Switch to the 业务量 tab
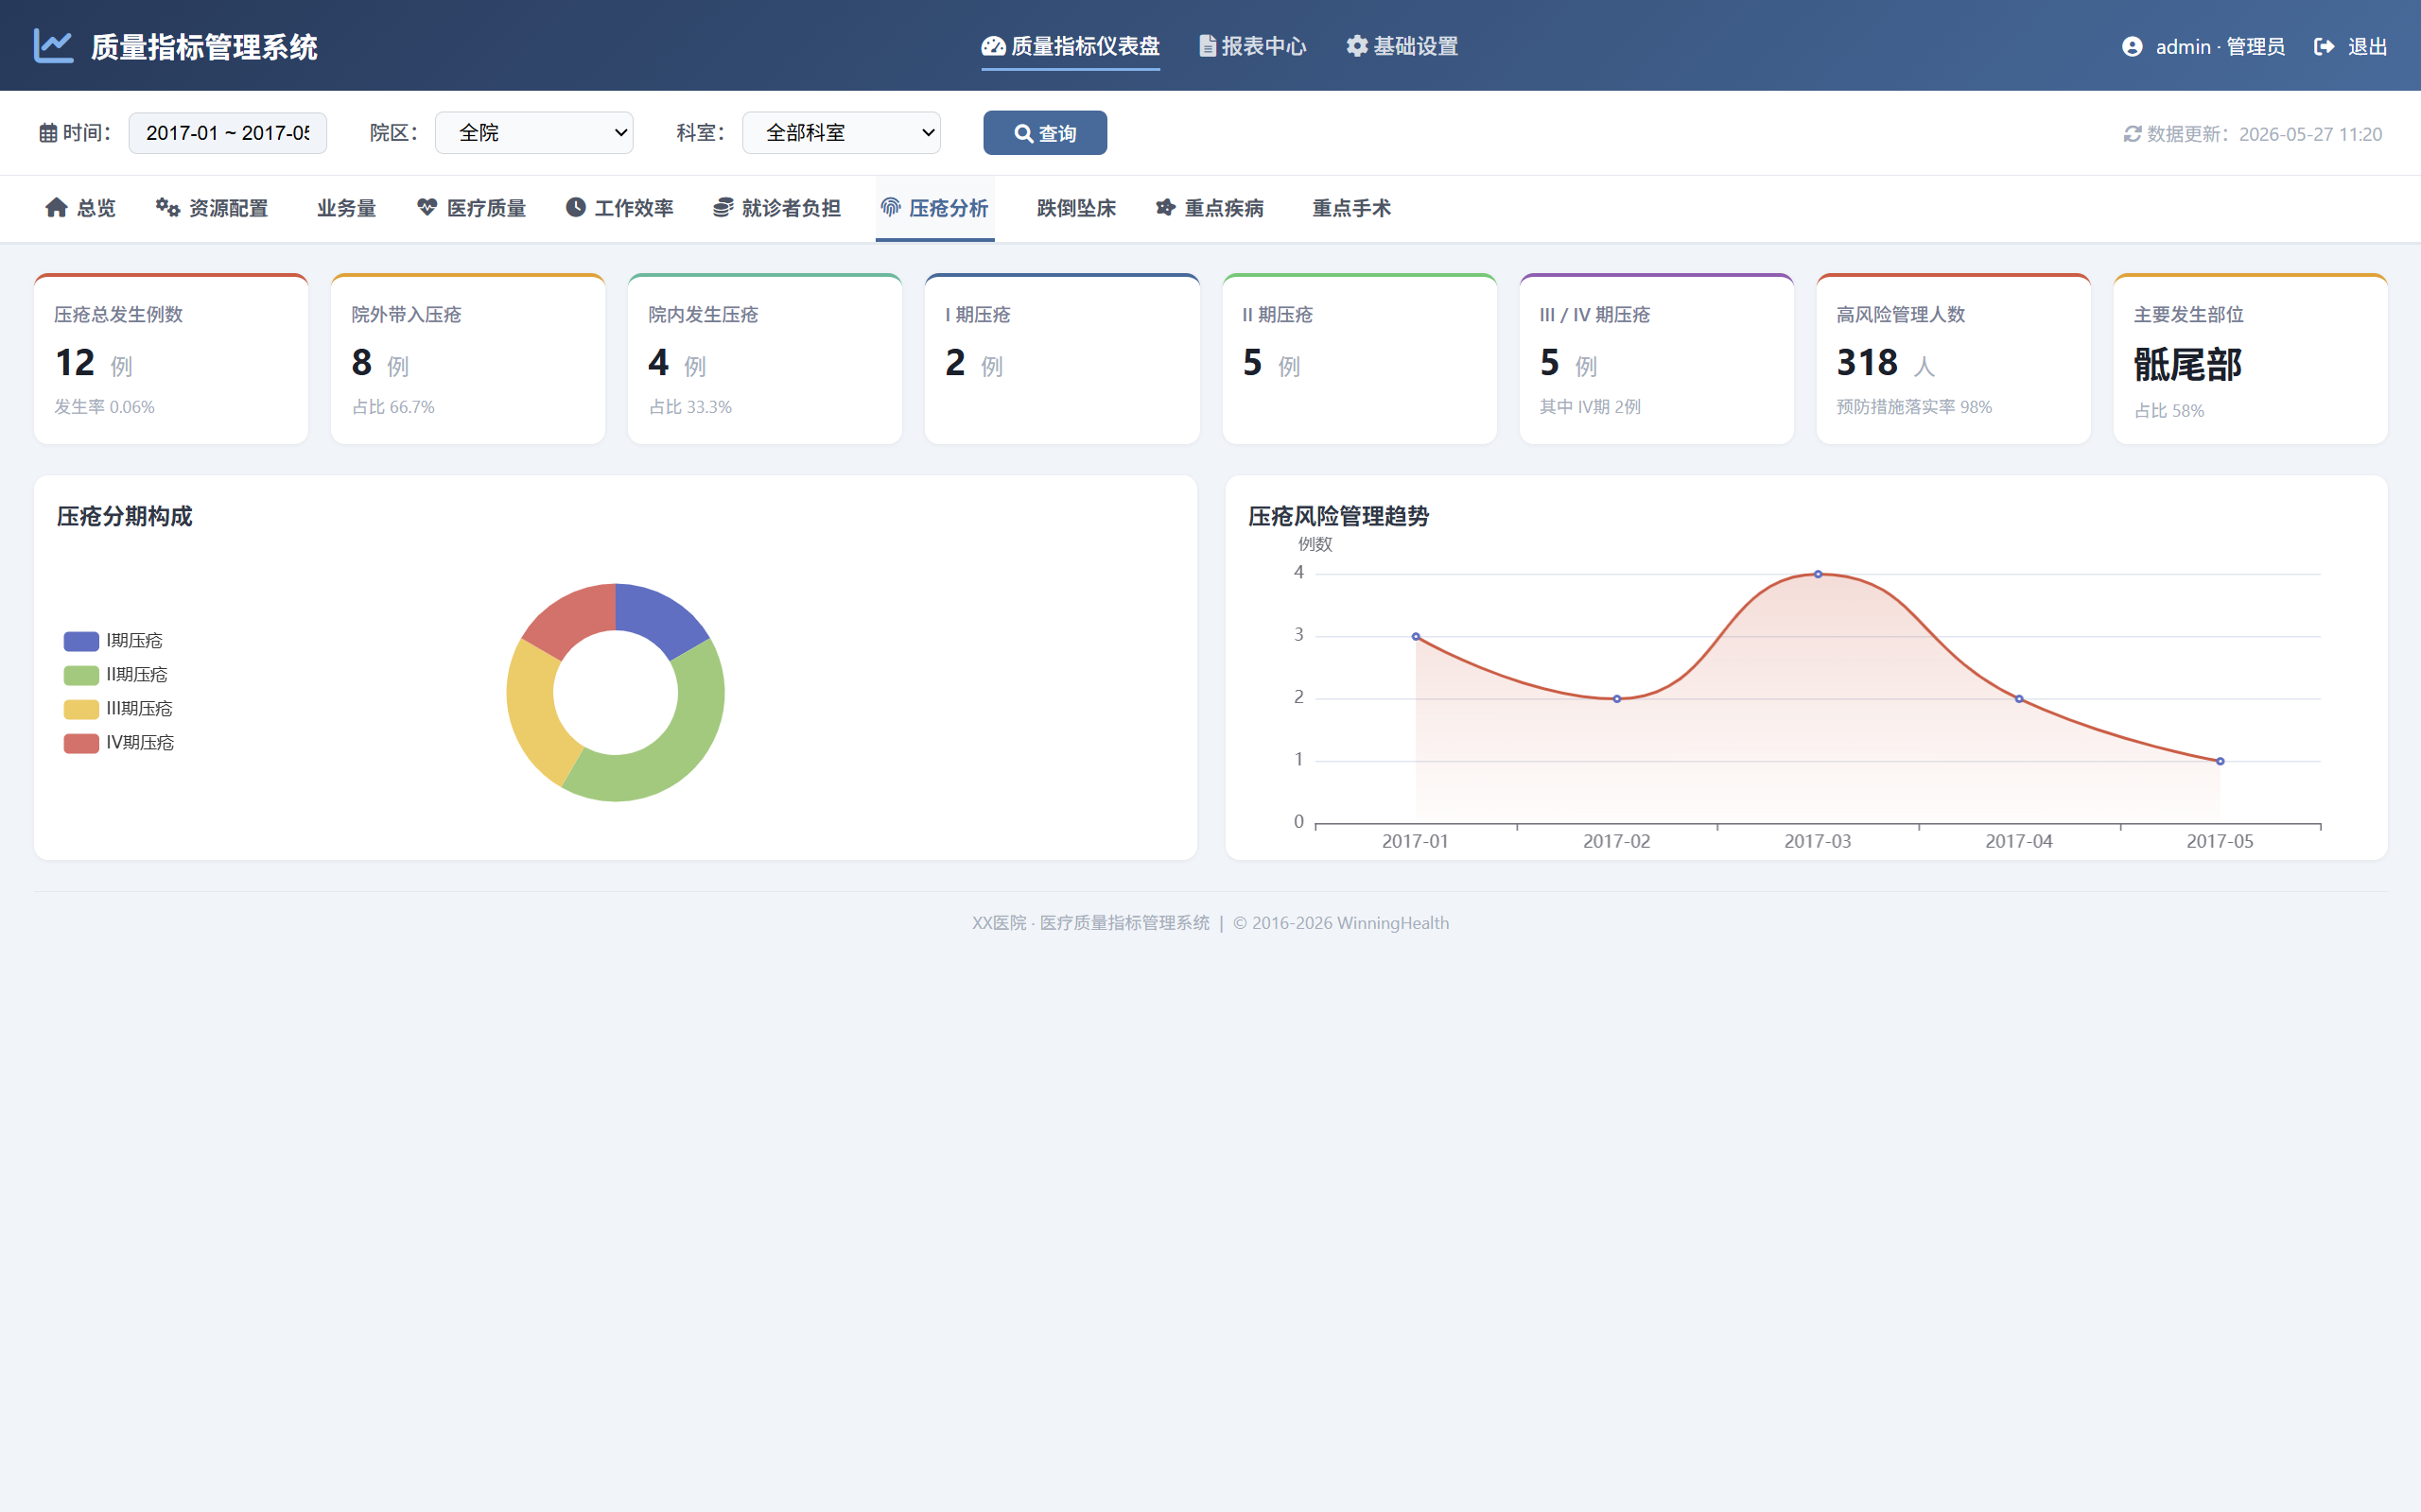Image resolution: width=2421 pixels, height=1512 pixels. [346, 209]
